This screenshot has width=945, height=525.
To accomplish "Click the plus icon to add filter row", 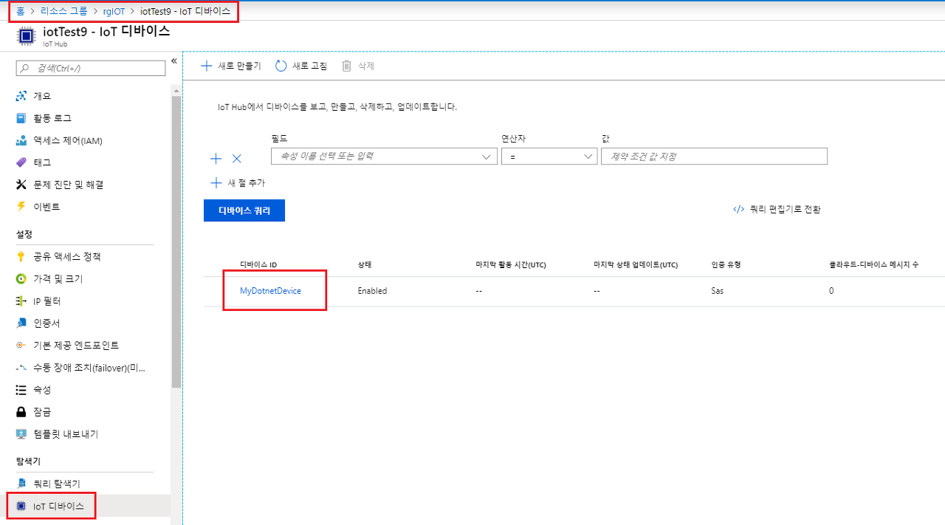I will point(216,158).
